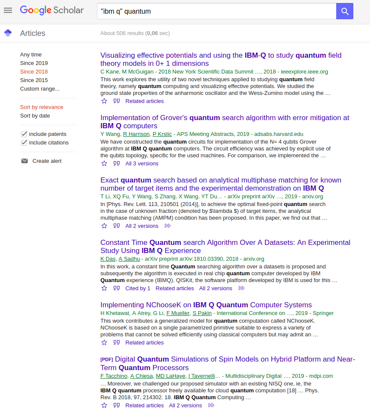This screenshot has width=370, height=412.
Task: Star the Implementing NChooseK result
Action: coord(104,342)
